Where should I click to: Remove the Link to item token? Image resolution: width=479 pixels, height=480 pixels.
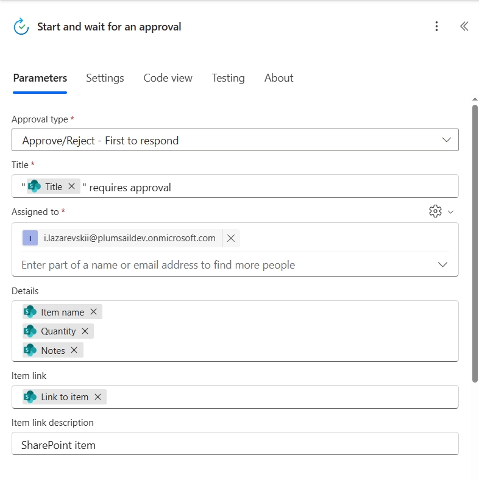point(98,397)
